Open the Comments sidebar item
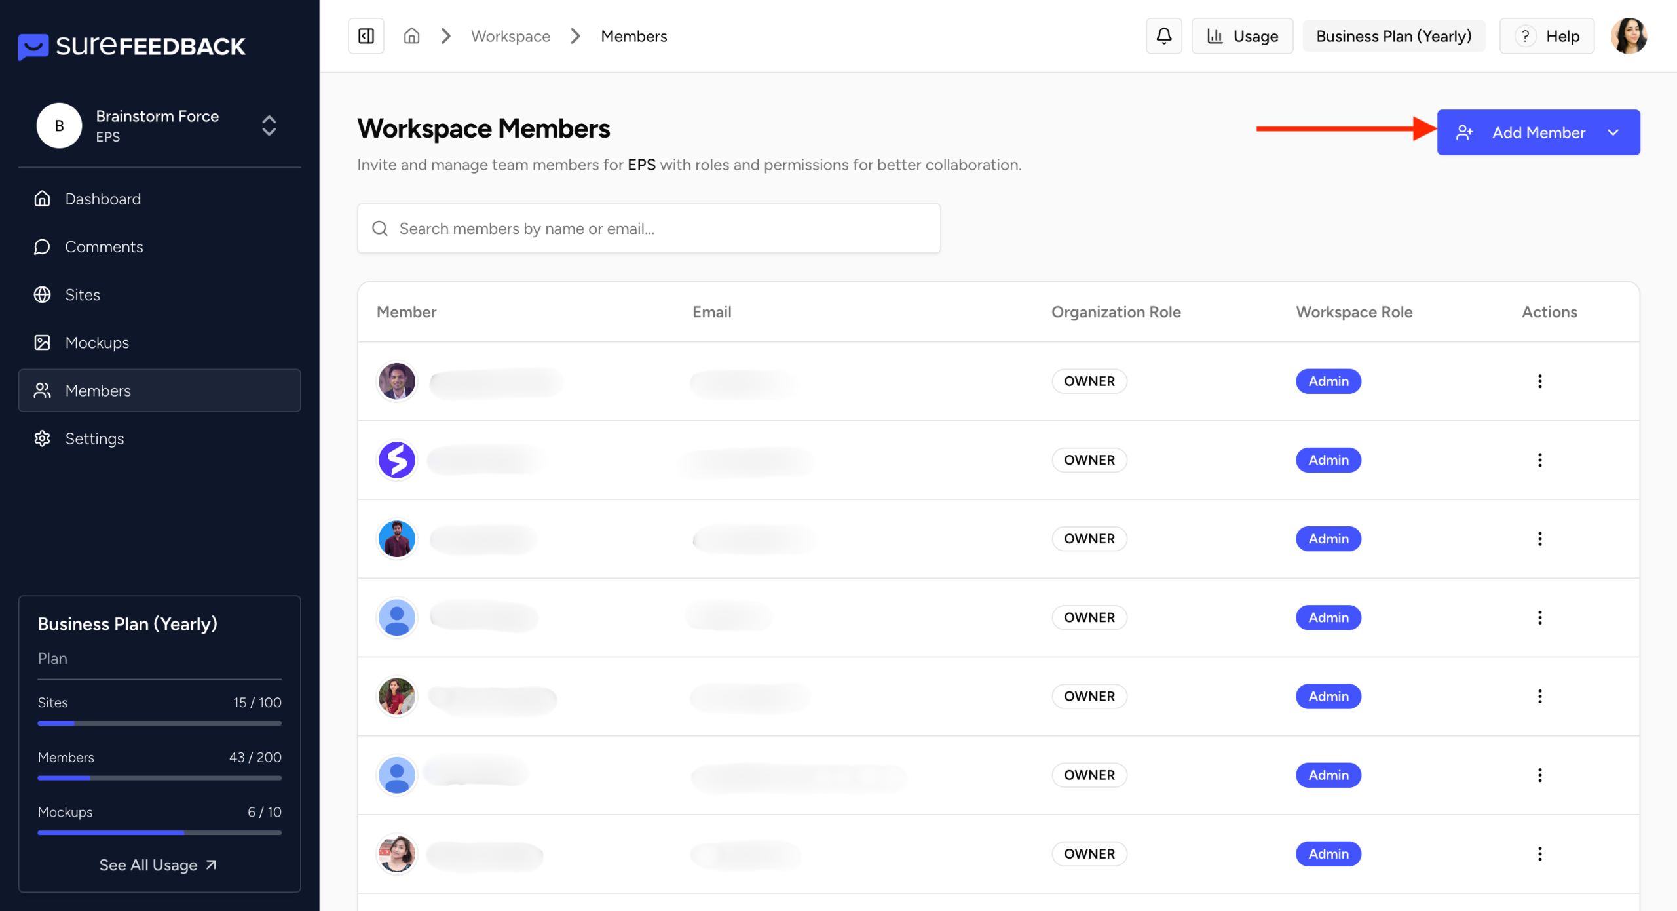 pos(104,246)
